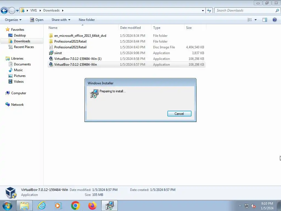
Task: Open the Videos library
Action: [x=19, y=81]
